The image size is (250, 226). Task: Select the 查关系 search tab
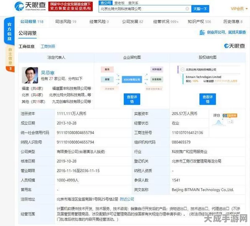133,3
